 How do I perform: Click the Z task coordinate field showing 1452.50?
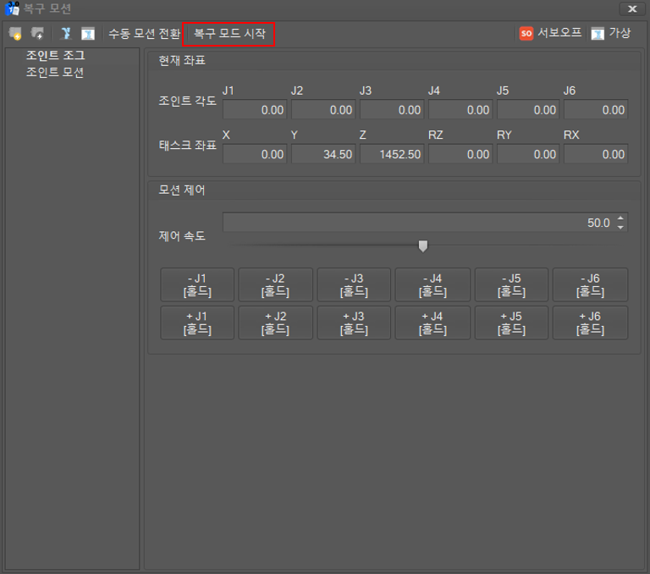[391, 154]
